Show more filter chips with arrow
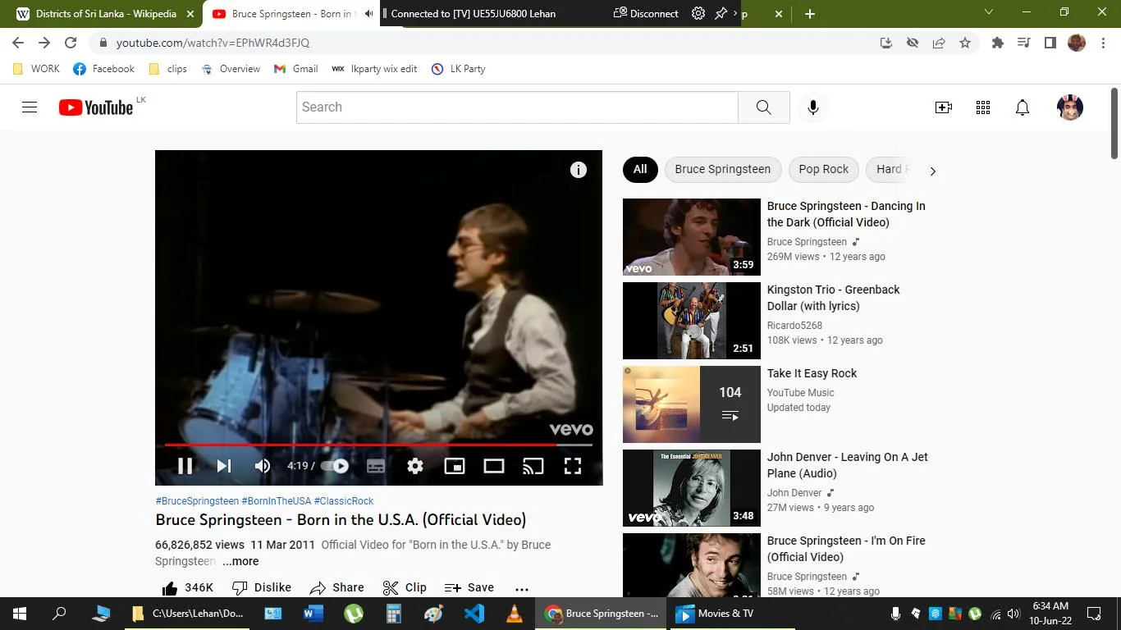This screenshot has height=630, width=1121. pos(932,171)
